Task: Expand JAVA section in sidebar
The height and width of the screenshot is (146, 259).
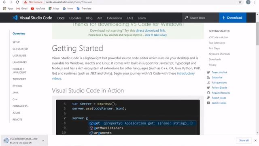Action: coord(15,93)
